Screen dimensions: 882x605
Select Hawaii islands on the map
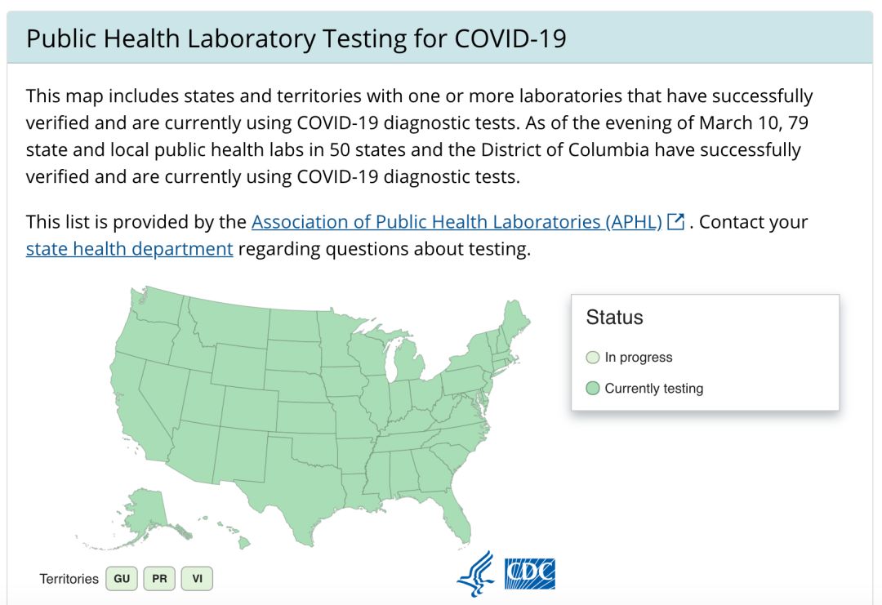[x=243, y=542]
